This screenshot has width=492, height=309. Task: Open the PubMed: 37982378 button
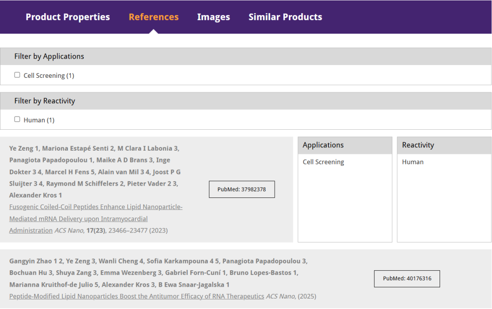click(x=241, y=189)
